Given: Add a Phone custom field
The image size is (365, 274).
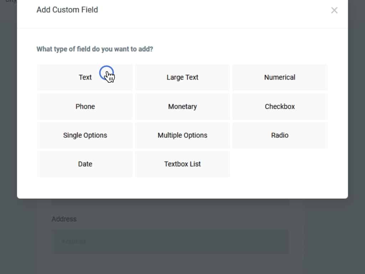Looking at the screenshot, I should 85,107.
